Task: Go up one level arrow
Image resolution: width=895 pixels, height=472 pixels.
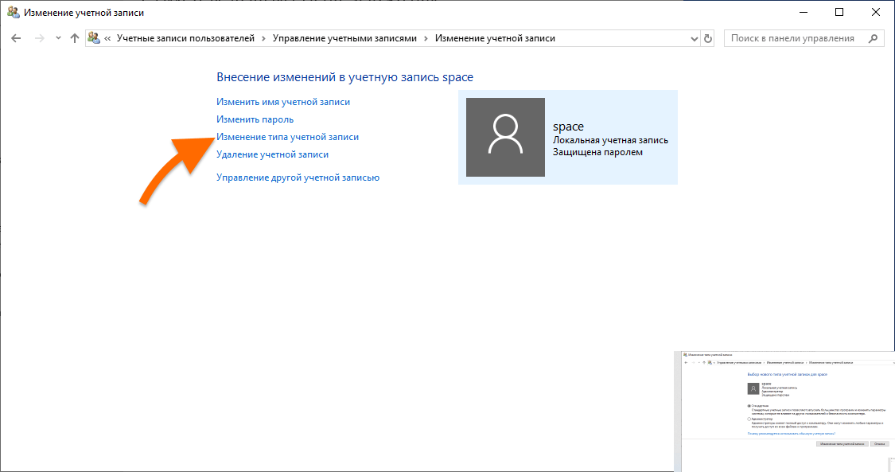Action: pyautogui.click(x=75, y=38)
